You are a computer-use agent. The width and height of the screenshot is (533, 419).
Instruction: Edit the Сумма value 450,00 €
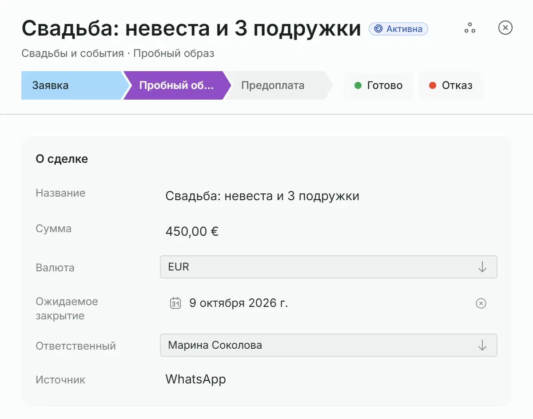click(192, 232)
